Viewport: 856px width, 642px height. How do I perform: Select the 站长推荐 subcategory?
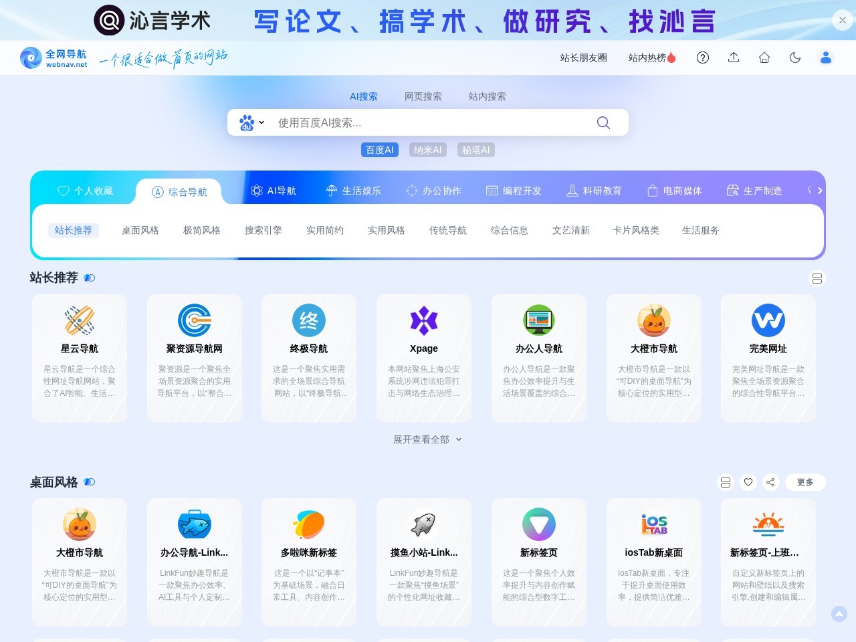74,230
